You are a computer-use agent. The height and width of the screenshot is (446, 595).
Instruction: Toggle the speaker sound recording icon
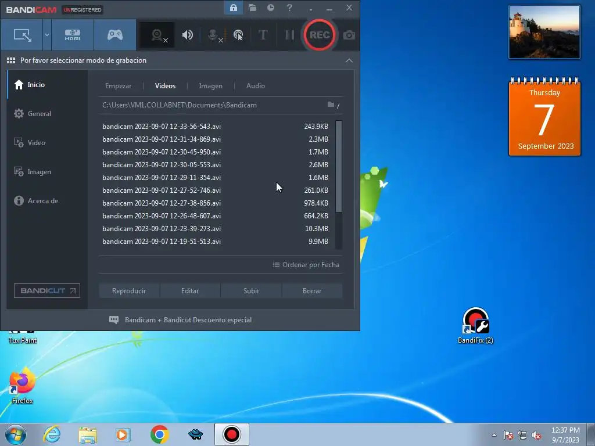click(188, 35)
